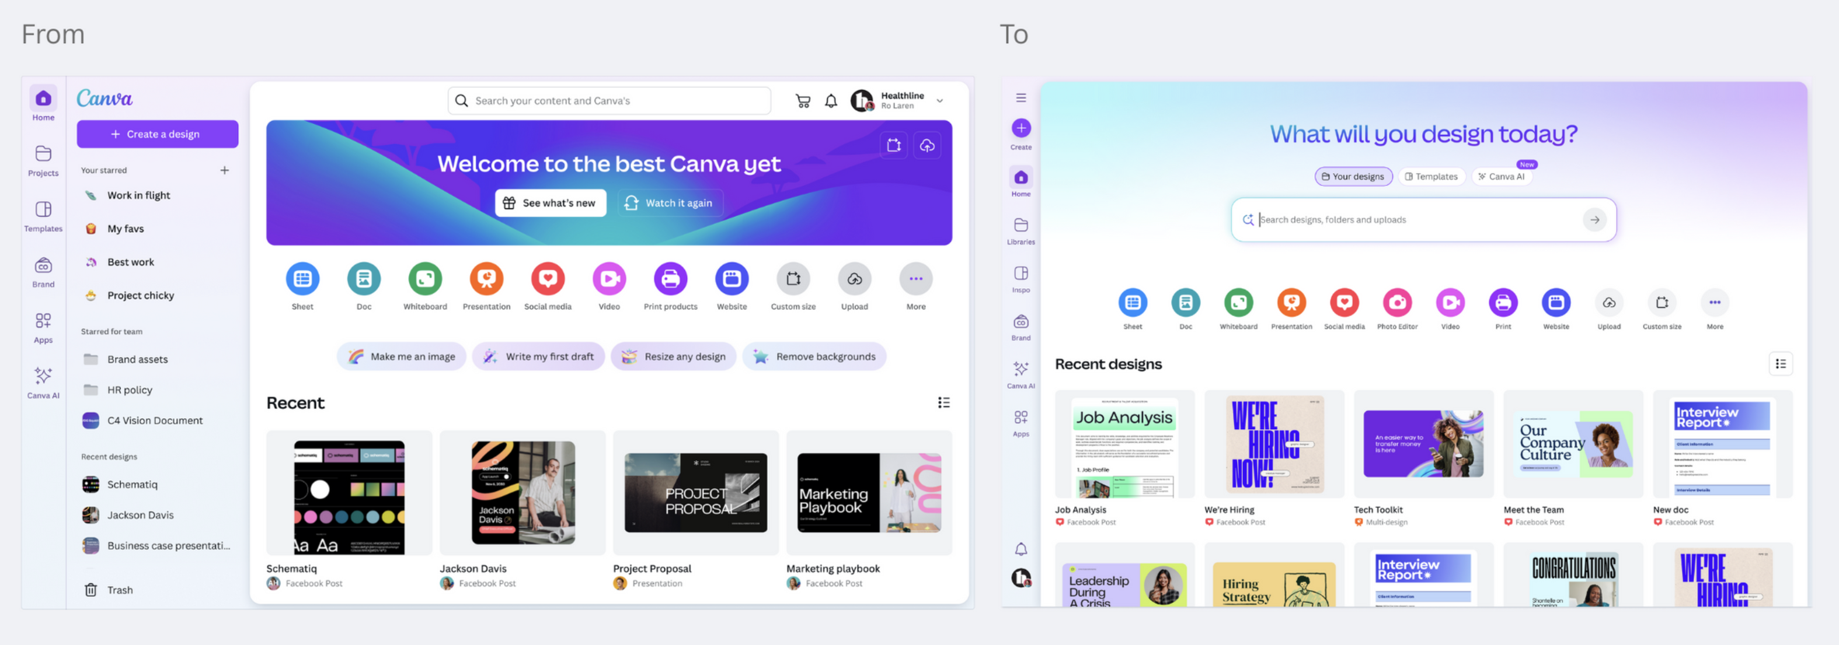Open the Whiteboard design type in the old layout

(x=425, y=278)
